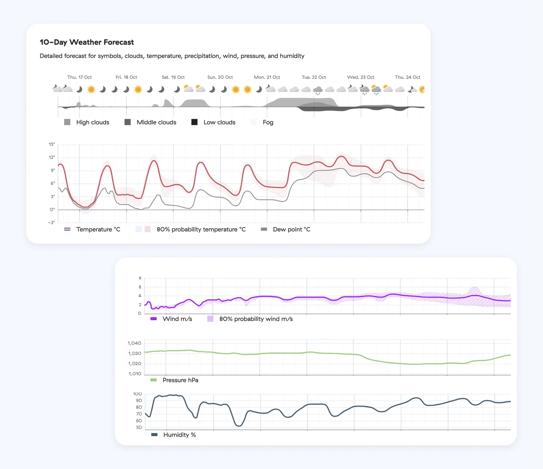Click the moon-and-rain-cloud icon near Wed. 23 Oct
543x469 pixels.
pyautogui.click(x=364, y=89)
